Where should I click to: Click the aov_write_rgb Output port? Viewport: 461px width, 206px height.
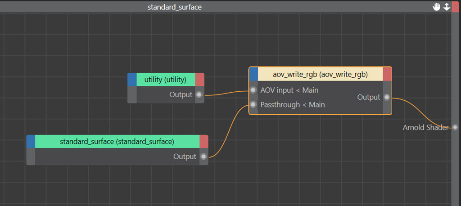tap(387, 97)
